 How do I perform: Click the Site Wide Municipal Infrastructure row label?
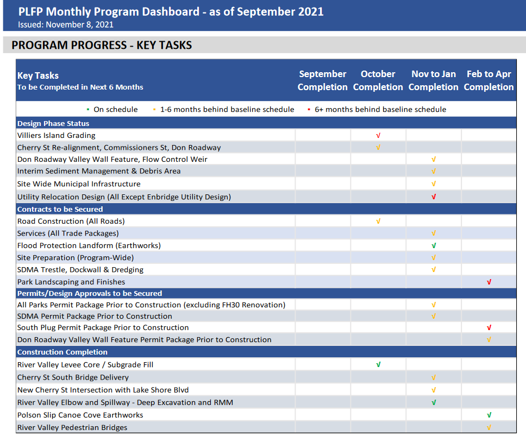pyautogui.click(x=79, y=184)
